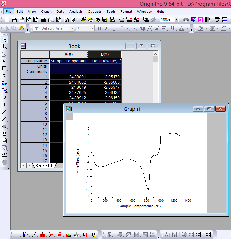Select the Text tool
The height and width of the screenshot is (239, 231).
(4, 105)
